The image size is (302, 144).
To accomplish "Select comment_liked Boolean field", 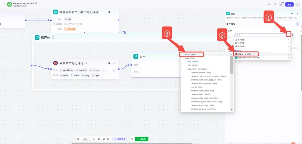I will pos(200,94).
